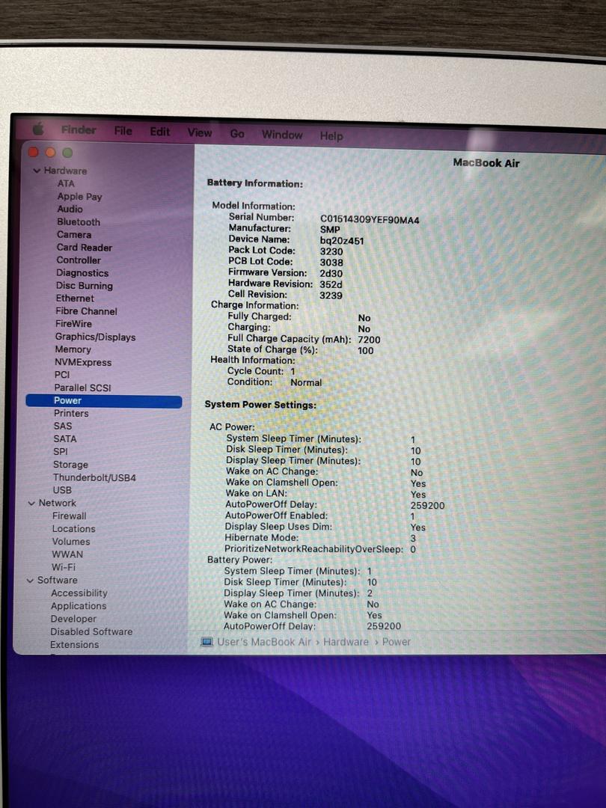Open the Go menu
Screen dimensions: 606x808
click(x=237, y=134)
